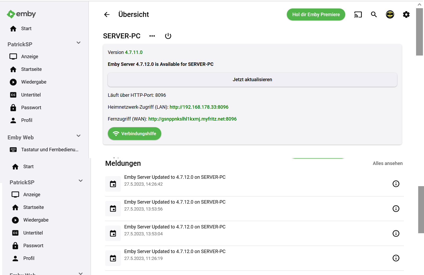Click the home icon for Start below the emby logo
Screen dimensions: 424x275
[x=13, y=29]
